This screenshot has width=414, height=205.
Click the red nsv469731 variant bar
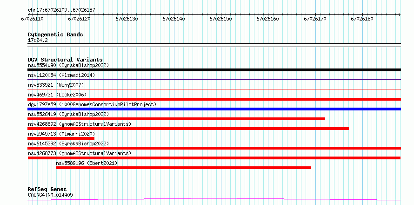pos(214,99)
